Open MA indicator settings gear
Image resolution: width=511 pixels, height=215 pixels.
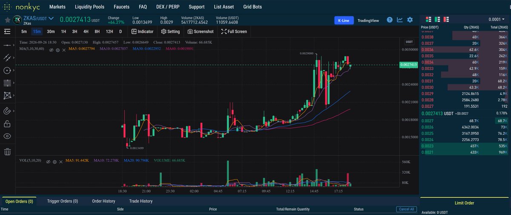pos(57,50)
